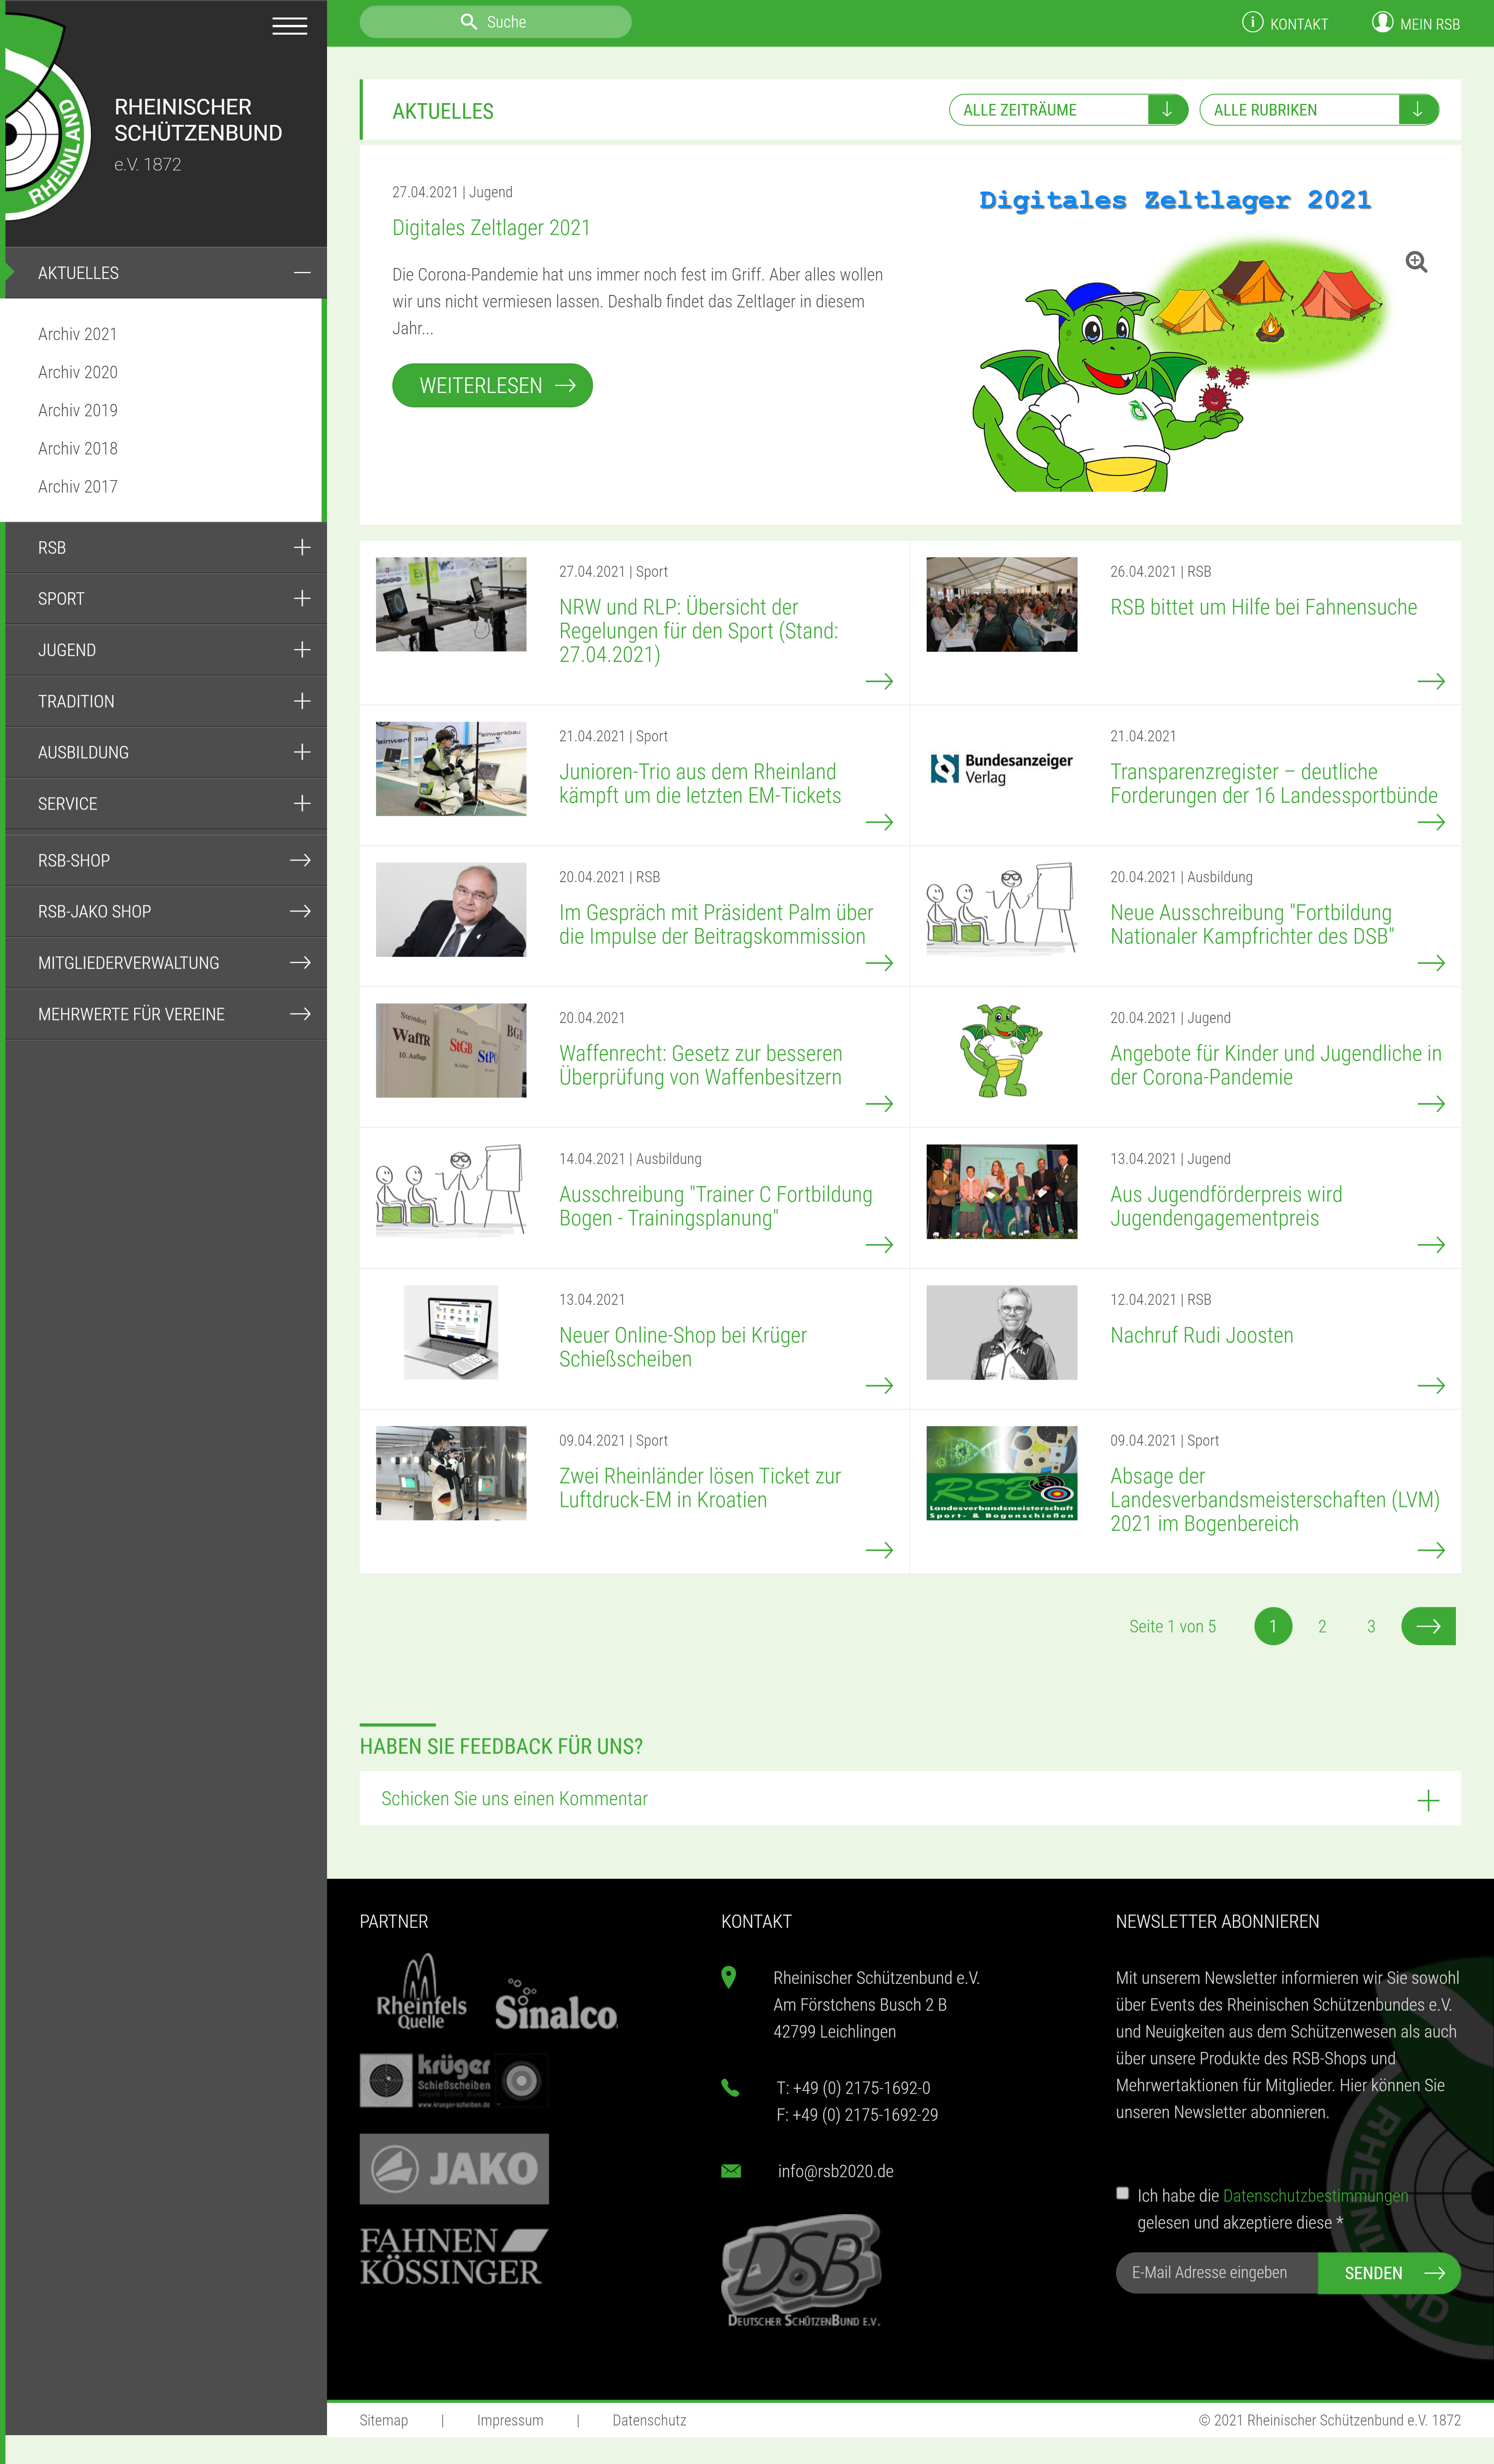
Task: Collapse the Aktuelles menu section
Action: (x=302, y=273)
